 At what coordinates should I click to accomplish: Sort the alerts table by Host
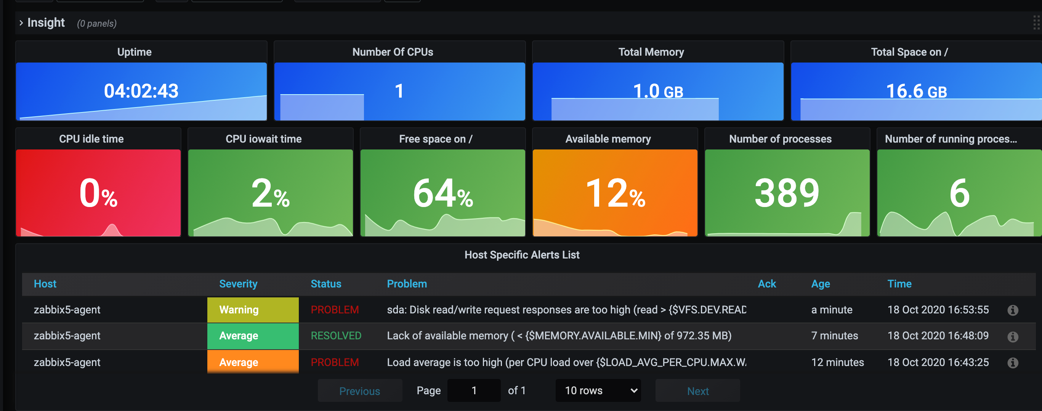[45, 284]
